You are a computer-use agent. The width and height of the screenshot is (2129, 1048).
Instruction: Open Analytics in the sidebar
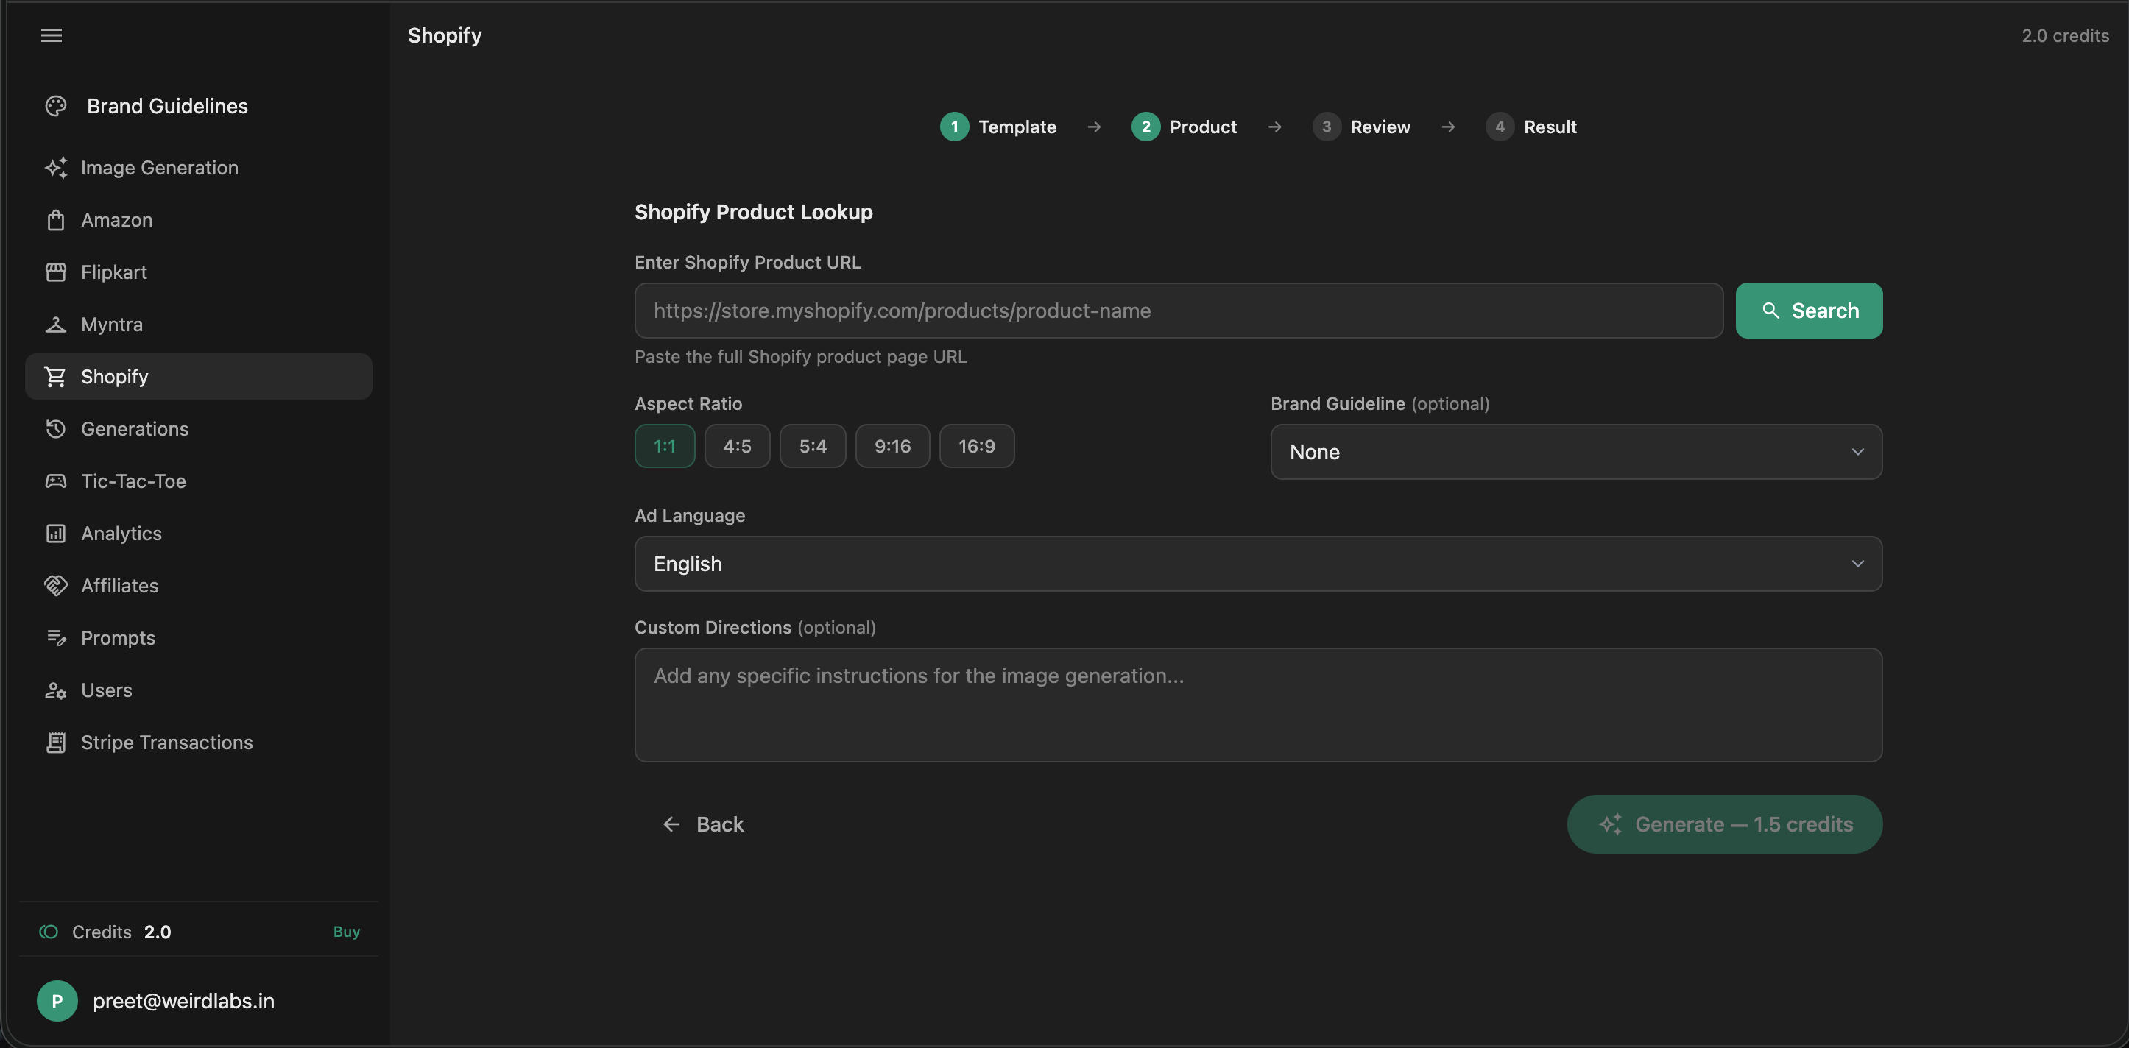(x=121, y=534)
